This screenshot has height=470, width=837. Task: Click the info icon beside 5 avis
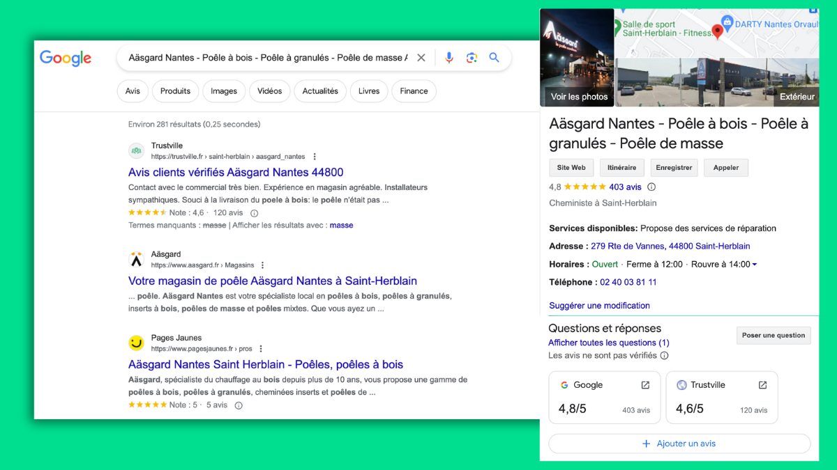click(x=239, y=405)
